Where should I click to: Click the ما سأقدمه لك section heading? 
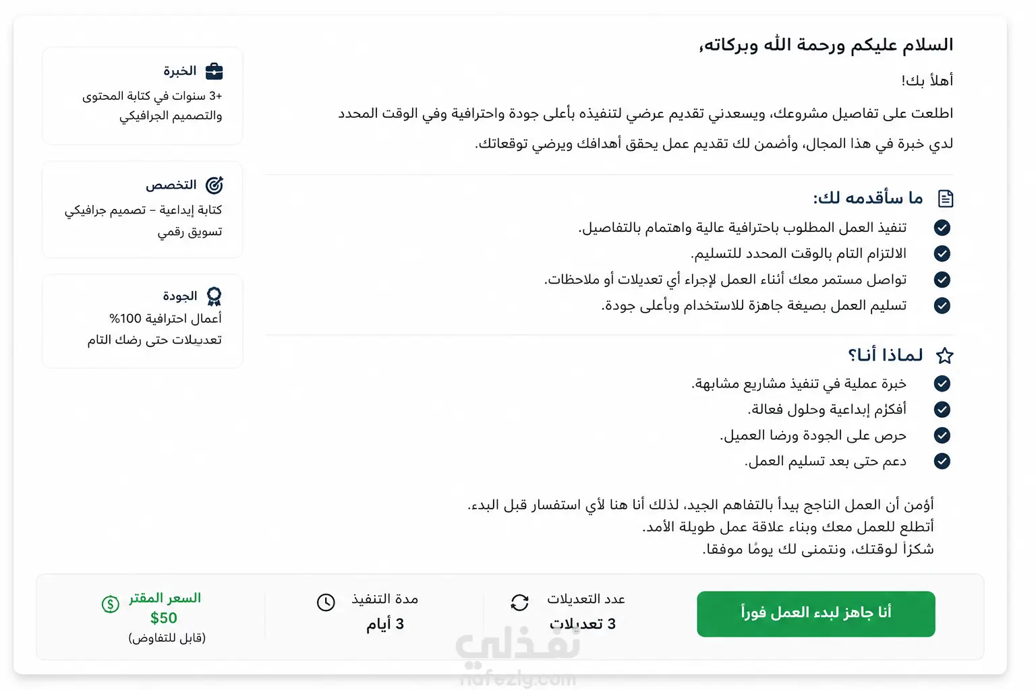pyautogui.click(x=868, y=197)
